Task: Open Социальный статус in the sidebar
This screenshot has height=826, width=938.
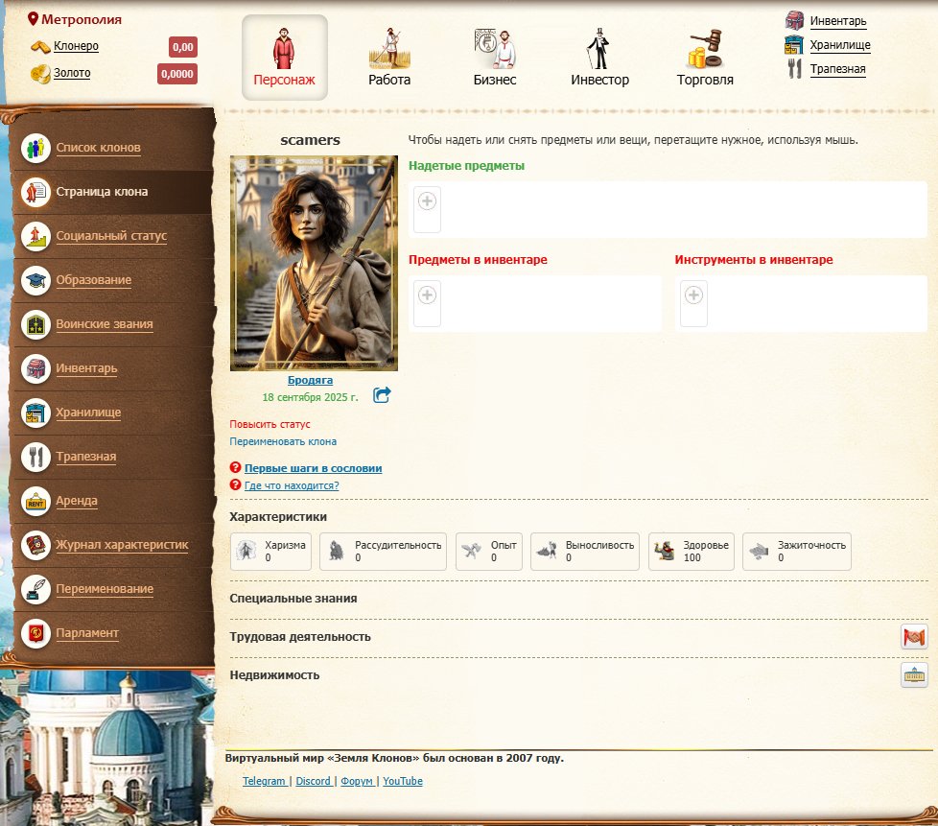Action: click(111, 236)
